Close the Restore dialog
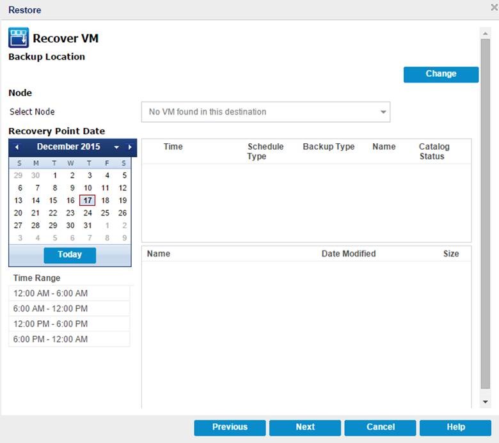Viewport: 499px width, 443px height. [x=495, y=7]
